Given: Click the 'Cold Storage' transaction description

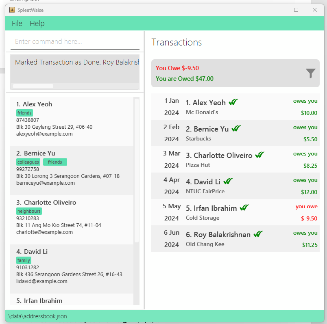Looking at the screenshot, I should (x=203, y=218).
